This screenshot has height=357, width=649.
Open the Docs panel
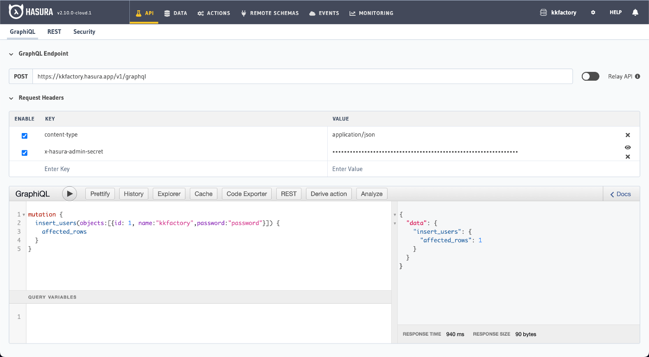621,194
